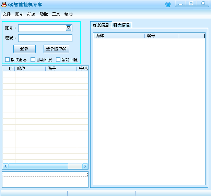Click friend list 昵称 column header

119,36
